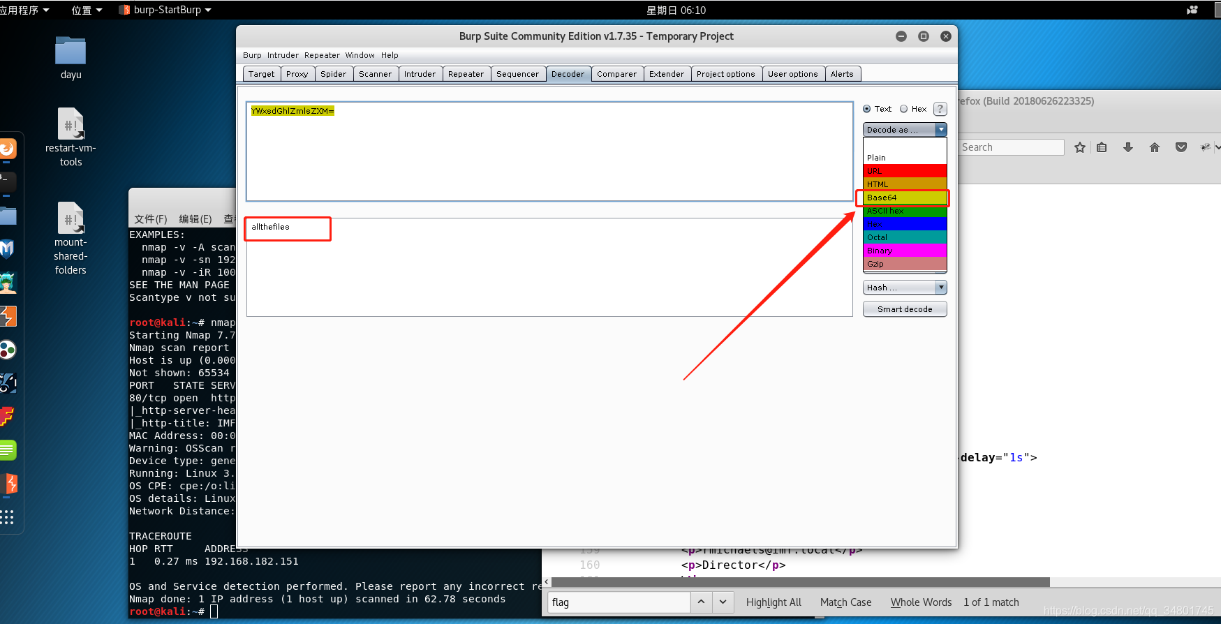1221x624 pixels.
Task: Choose URL in decode list
Action: coord(905,171)
